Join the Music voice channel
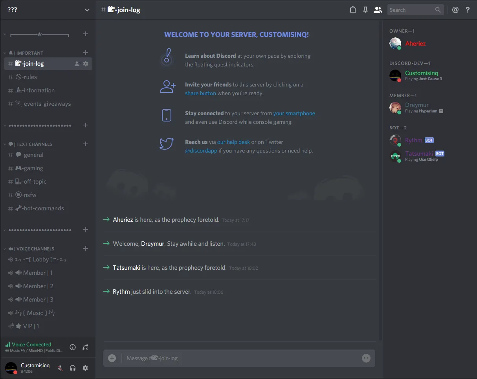Viewport: 477px width, 379px height. 48,313
